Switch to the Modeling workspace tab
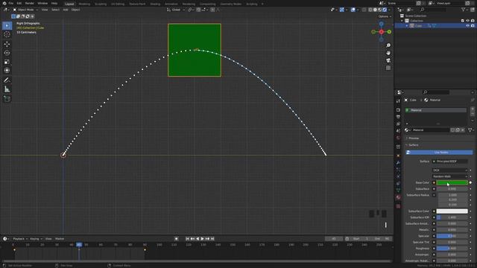Screen dimensions: 477x268 pyautogui.click(x=84, y=4)
